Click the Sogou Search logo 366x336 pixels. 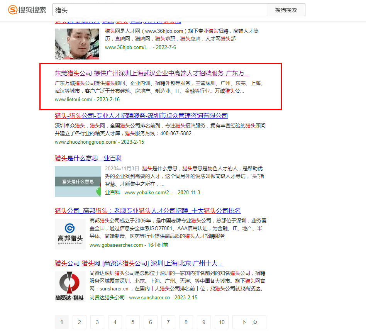click(27, 10)
